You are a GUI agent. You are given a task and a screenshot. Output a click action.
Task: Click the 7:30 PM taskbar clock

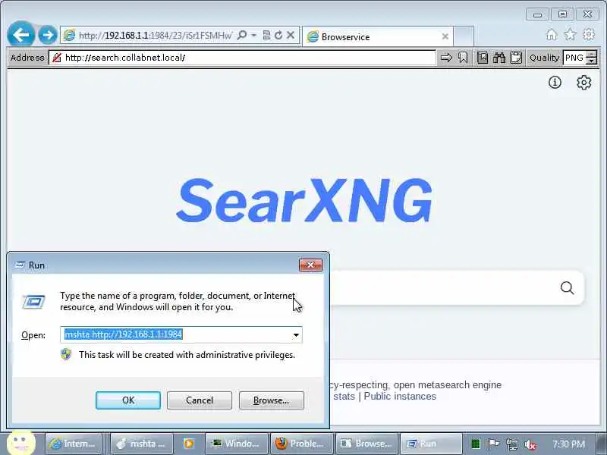[568, 444]
